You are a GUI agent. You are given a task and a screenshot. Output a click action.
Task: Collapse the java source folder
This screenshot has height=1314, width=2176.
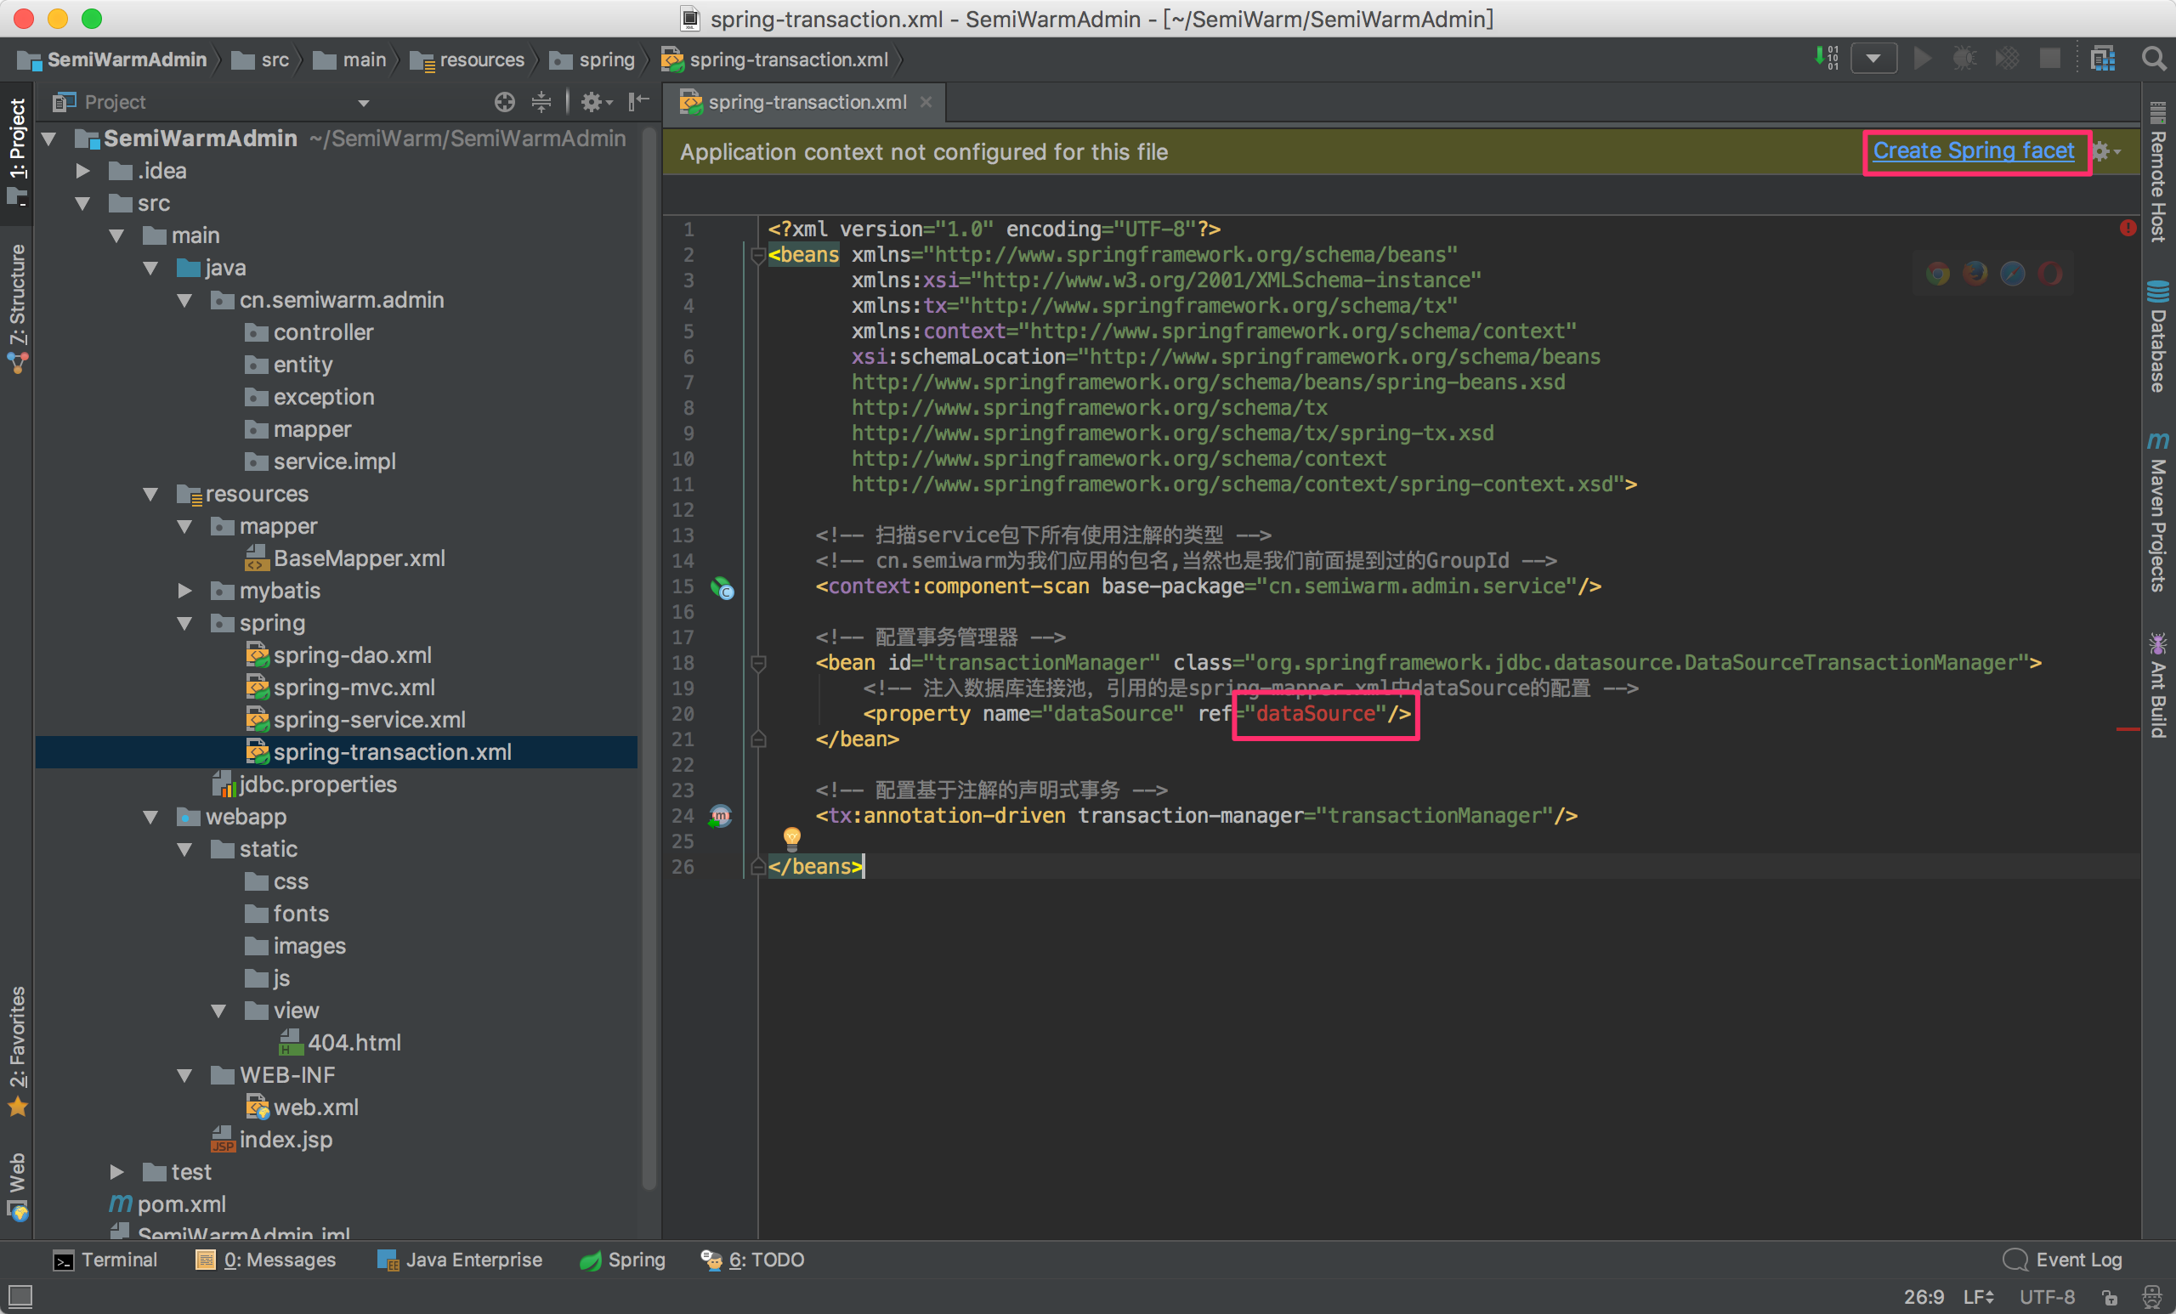[x=151, y=268]
